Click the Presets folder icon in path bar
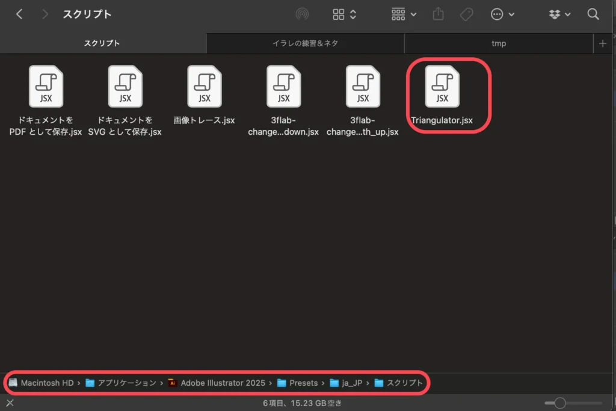 tap(281, 383)
